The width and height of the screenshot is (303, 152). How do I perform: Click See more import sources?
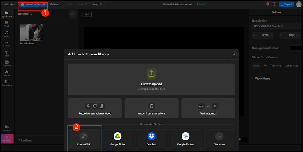click(219, 139)
